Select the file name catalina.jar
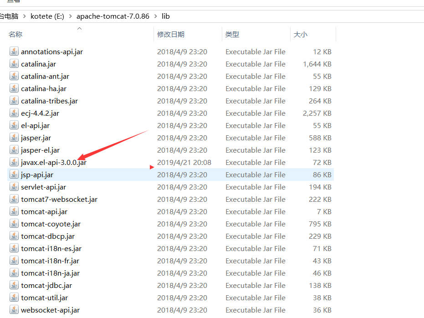 pos(38,64)
